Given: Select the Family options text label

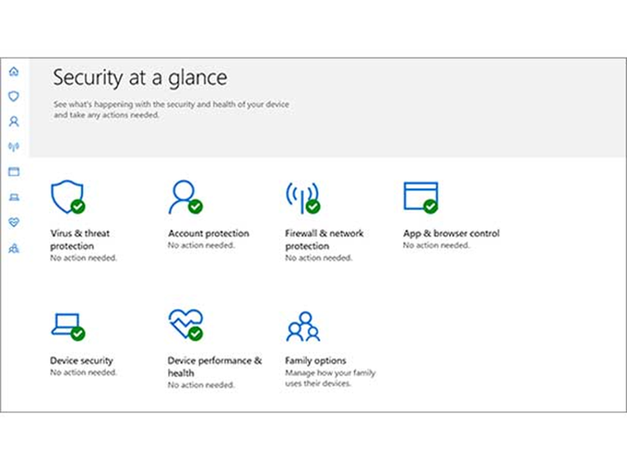Looking at the screenshot, I should point(315,361).
